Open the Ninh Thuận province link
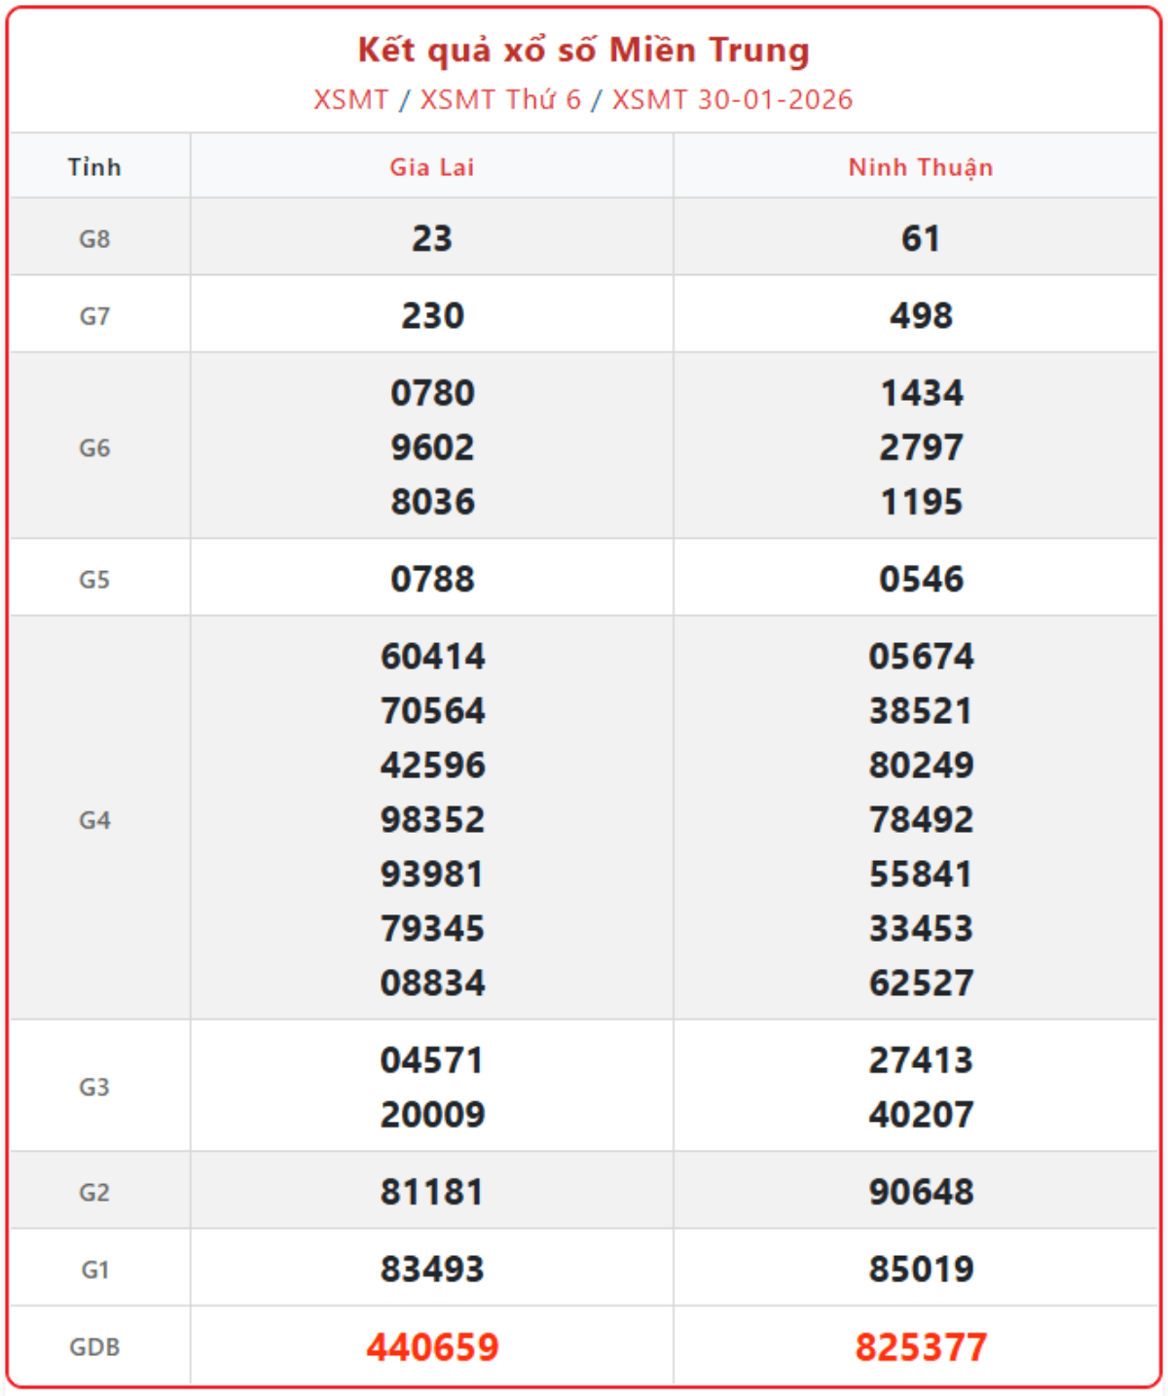 pyautogui.click(x=921, y=167)
